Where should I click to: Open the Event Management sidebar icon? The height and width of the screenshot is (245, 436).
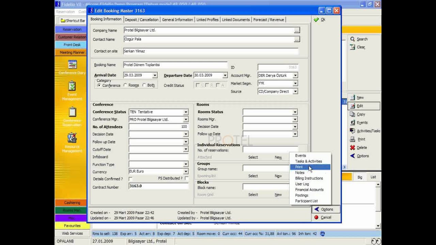pos(72,86)
